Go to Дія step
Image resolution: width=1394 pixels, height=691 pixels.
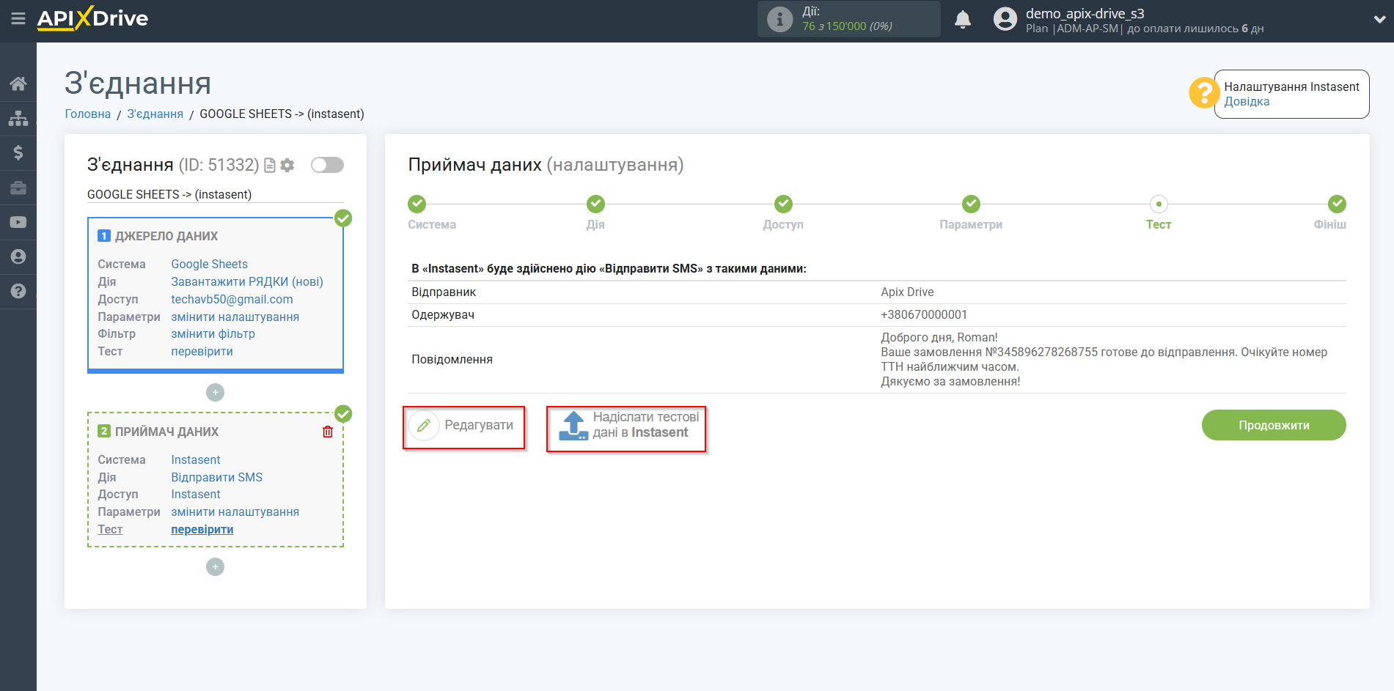(x=595, y=204)
